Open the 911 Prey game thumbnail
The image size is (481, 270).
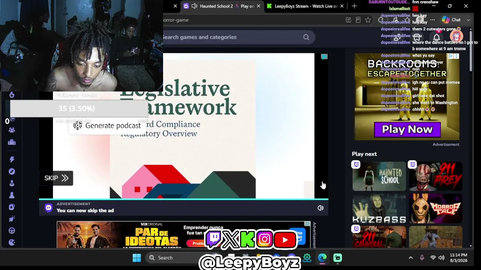point(436,176)
